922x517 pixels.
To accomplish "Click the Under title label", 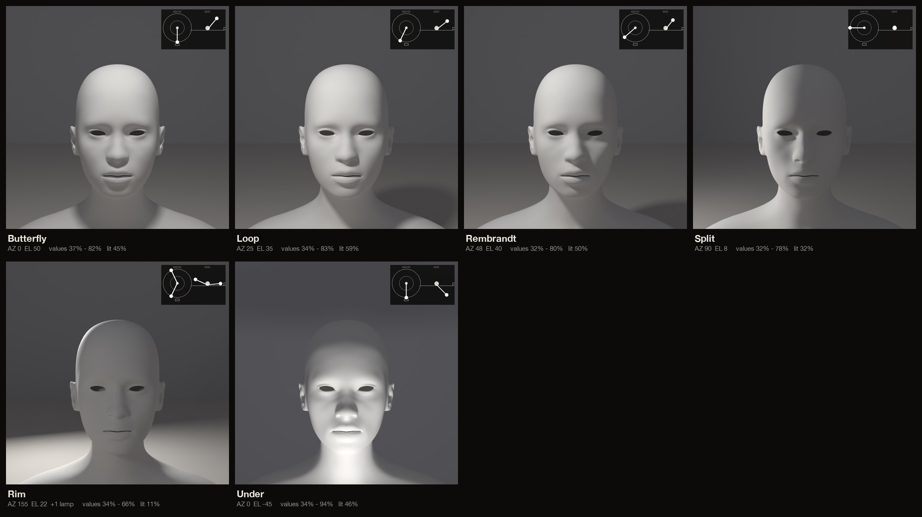I will click(x=250, y=494).
